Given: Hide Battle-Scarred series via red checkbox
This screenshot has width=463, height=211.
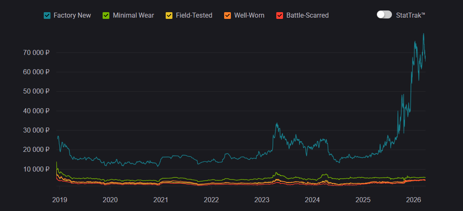Looking at the screenshot, I should click(x=280, y=16).
